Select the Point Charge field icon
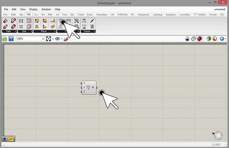Viewport: 229px width, 148px height. (x=6, y=27)
